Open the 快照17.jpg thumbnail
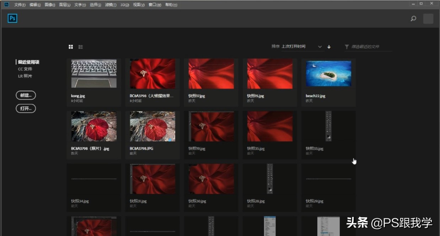The height and width of the screenshot is (236, 440). click(211, 73)
